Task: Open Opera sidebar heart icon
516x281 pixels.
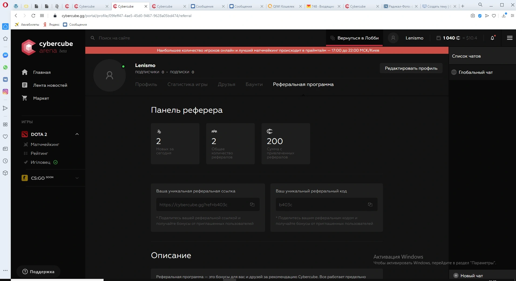Action: click(5, 136)
